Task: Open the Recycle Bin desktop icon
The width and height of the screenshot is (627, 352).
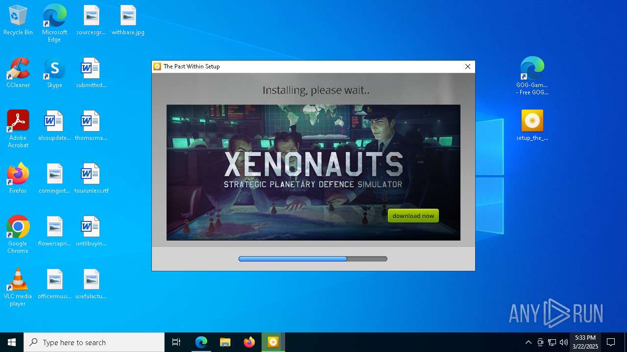Action: pos(18,21)
